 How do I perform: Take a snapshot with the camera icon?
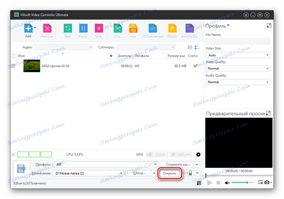click(266, 183)
